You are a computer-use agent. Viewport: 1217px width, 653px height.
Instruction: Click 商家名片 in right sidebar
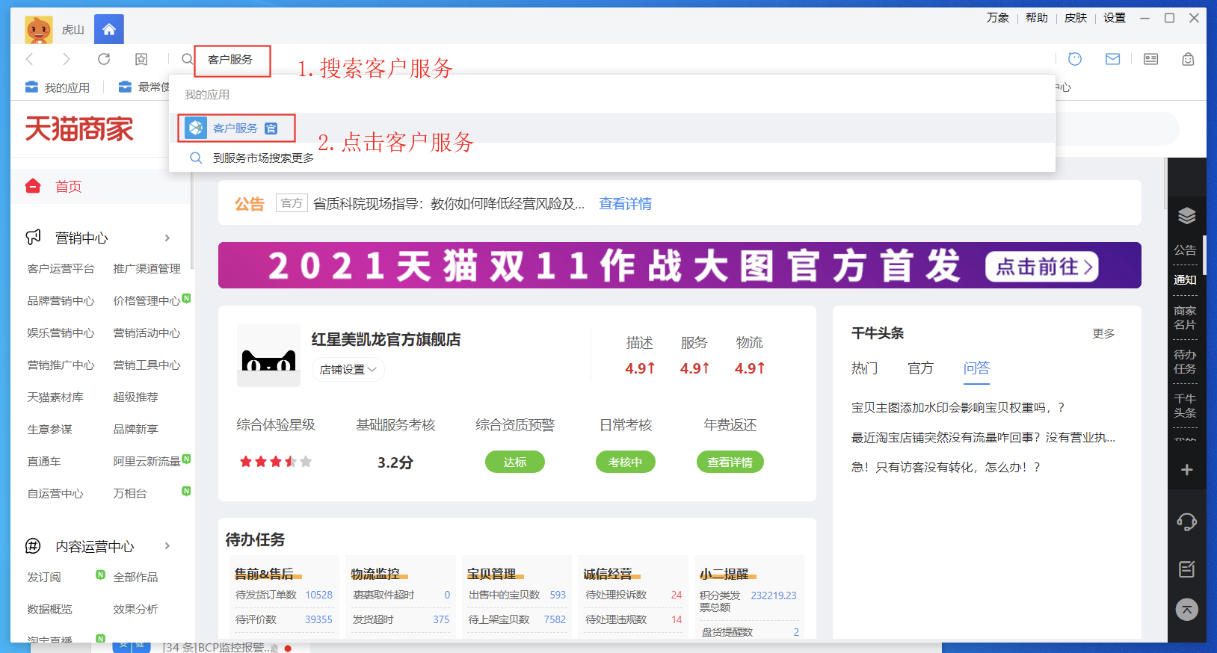(x=1186, y=318)
